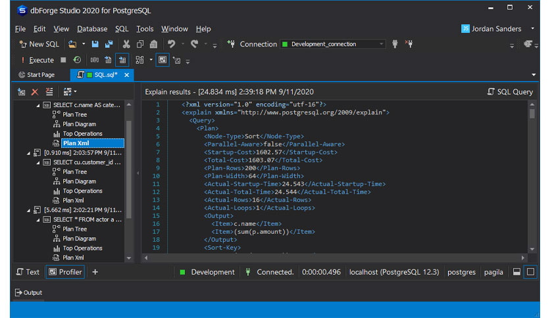
Task: Select Plan Diagram under SELECT cu.customer_id query
Action: 79,181
